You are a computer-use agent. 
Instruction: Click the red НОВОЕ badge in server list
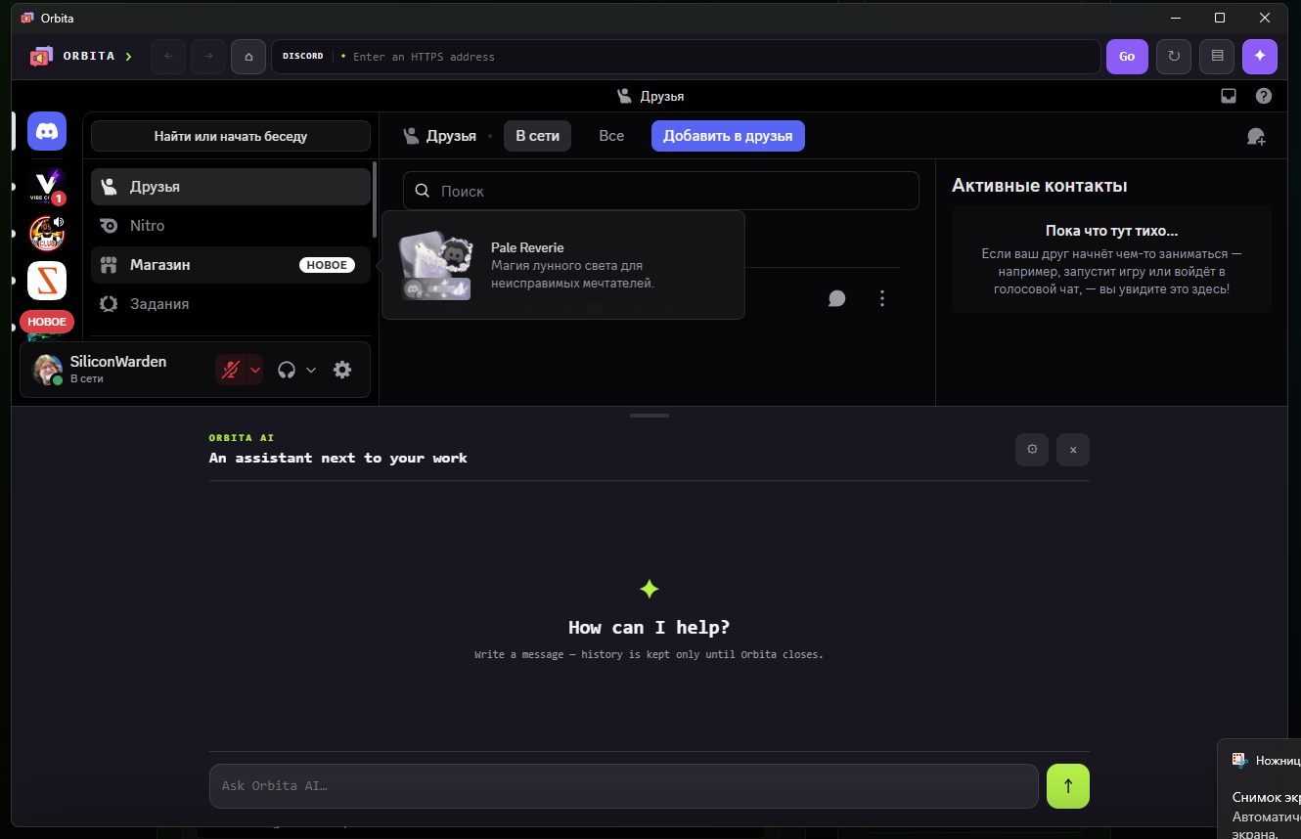click(x=47, y=322)
